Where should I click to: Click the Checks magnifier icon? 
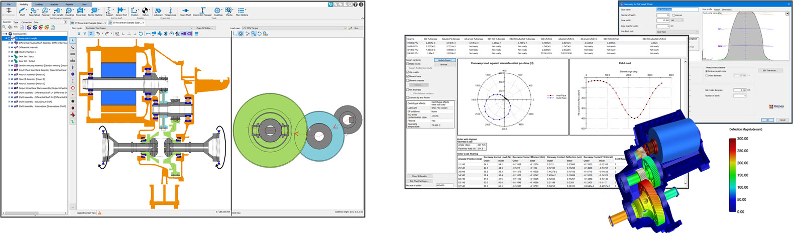[x=229, y=11]
